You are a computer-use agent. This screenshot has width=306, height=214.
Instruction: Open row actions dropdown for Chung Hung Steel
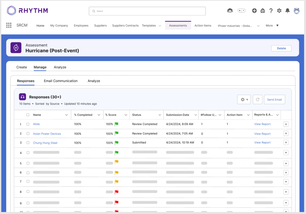(286, 143)
